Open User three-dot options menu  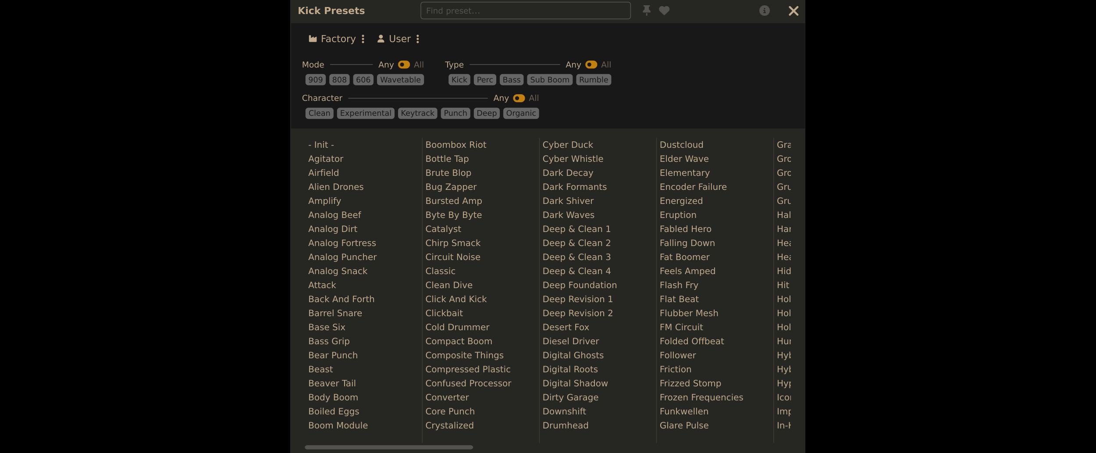418,39
